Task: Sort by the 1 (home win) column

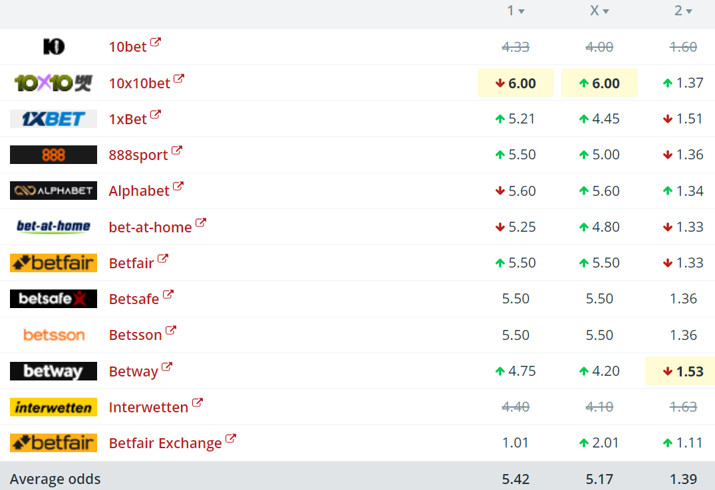Action: (x=515, y=11)
